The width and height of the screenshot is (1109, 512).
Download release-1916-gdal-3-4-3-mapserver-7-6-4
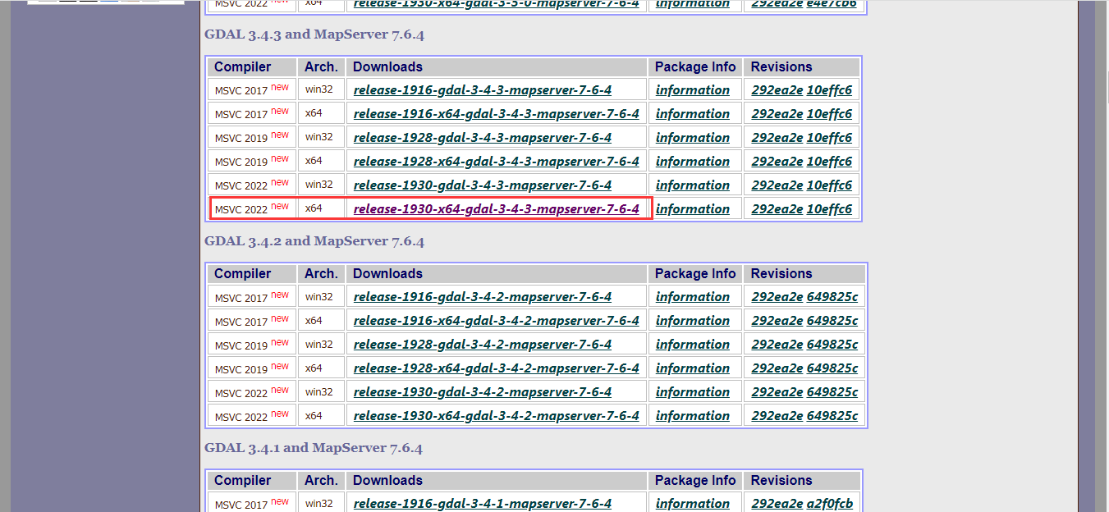483,90
